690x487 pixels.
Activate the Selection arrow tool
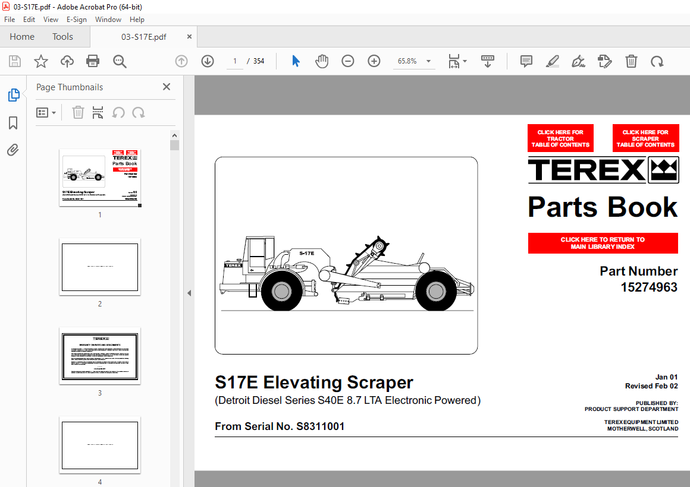click(296, 61)
